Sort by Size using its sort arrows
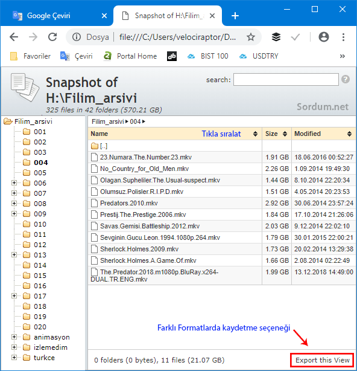 [x=285, y=134]
